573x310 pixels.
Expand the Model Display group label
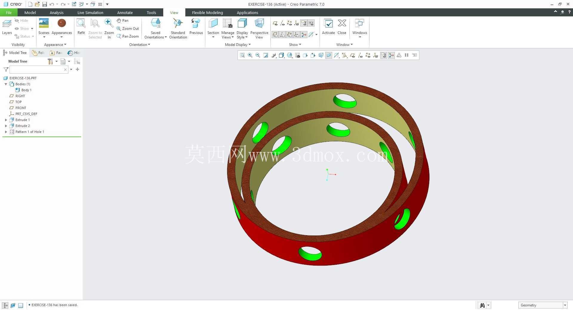[238, 45]
